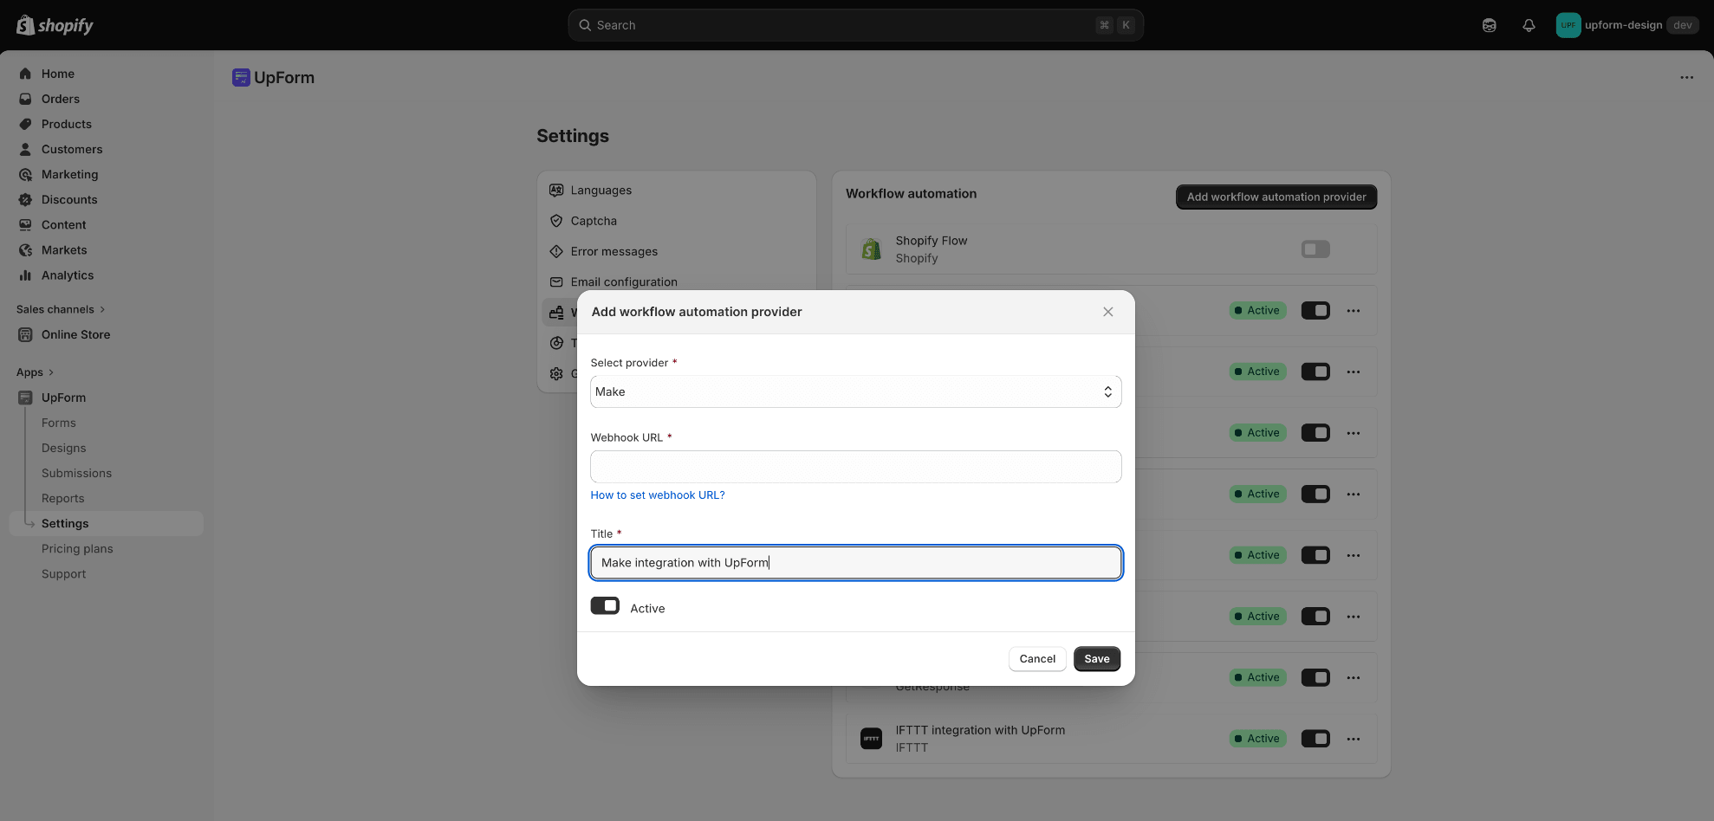Open the Sidekick assistant icon in top bar
This screenshot has height=821, width=1714.
(x=1489, y=25)
